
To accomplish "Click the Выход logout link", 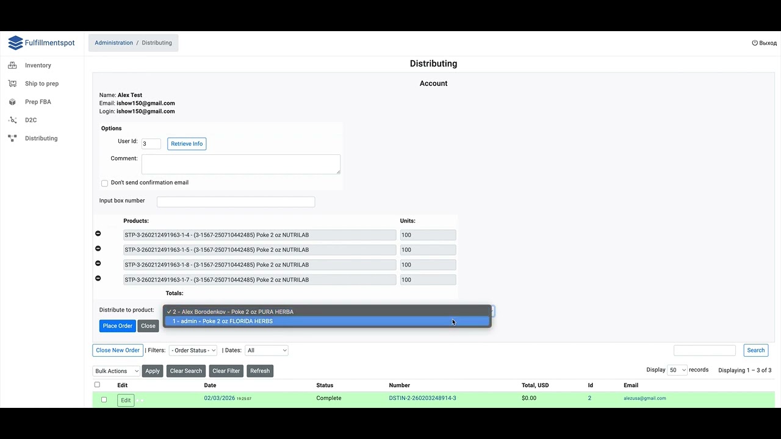I will [x=768, y=43].
